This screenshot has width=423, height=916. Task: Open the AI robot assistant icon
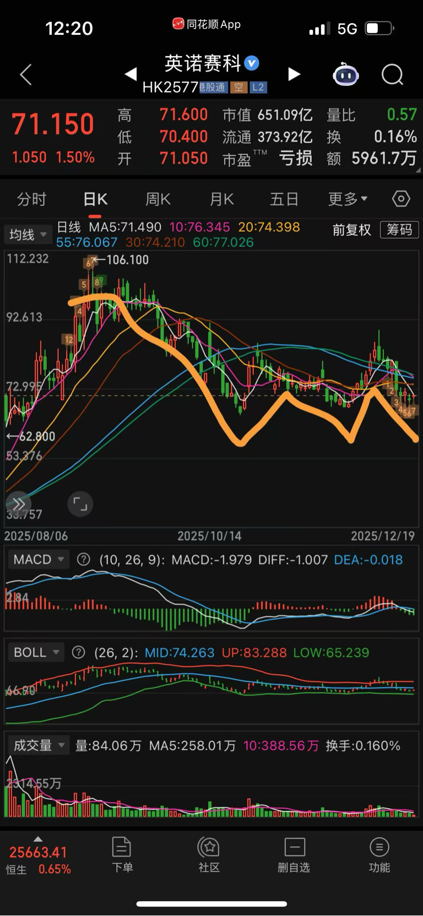(346, 74)
